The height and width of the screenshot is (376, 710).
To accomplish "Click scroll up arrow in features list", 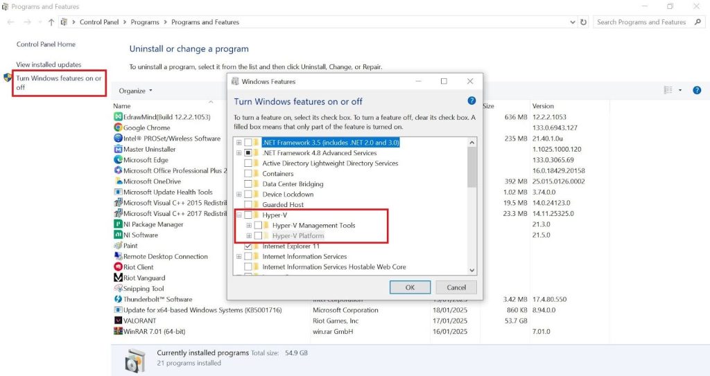I will [471, 143].
